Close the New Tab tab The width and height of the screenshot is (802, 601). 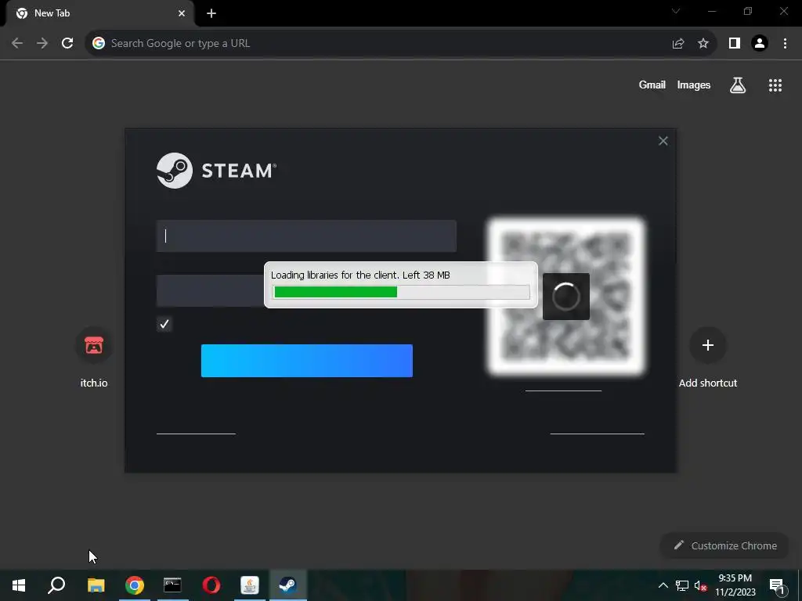[182, 13]
